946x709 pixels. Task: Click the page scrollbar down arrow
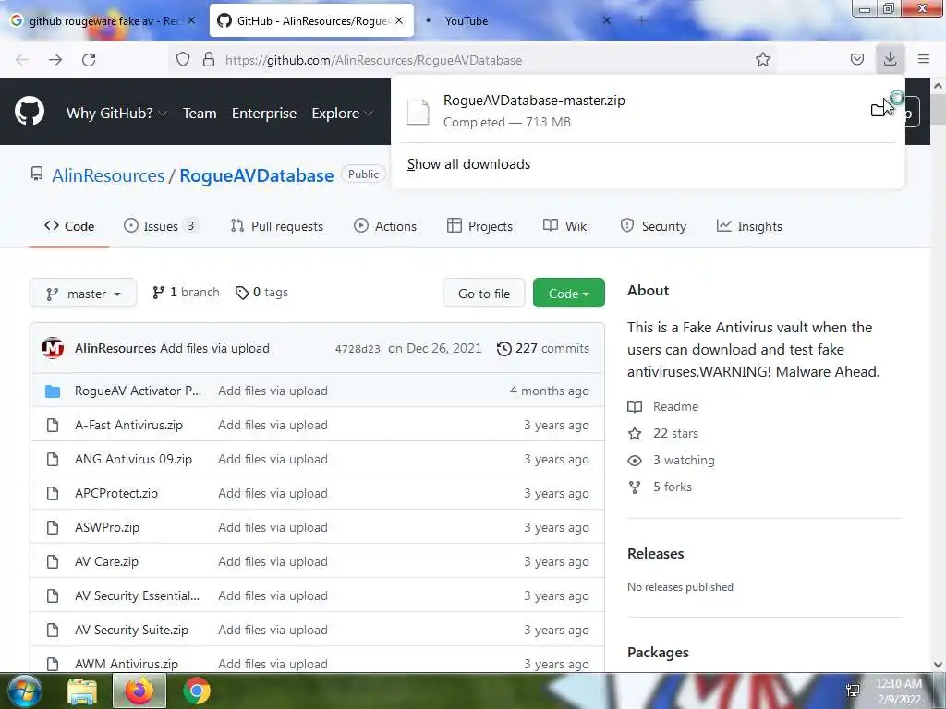938,665
